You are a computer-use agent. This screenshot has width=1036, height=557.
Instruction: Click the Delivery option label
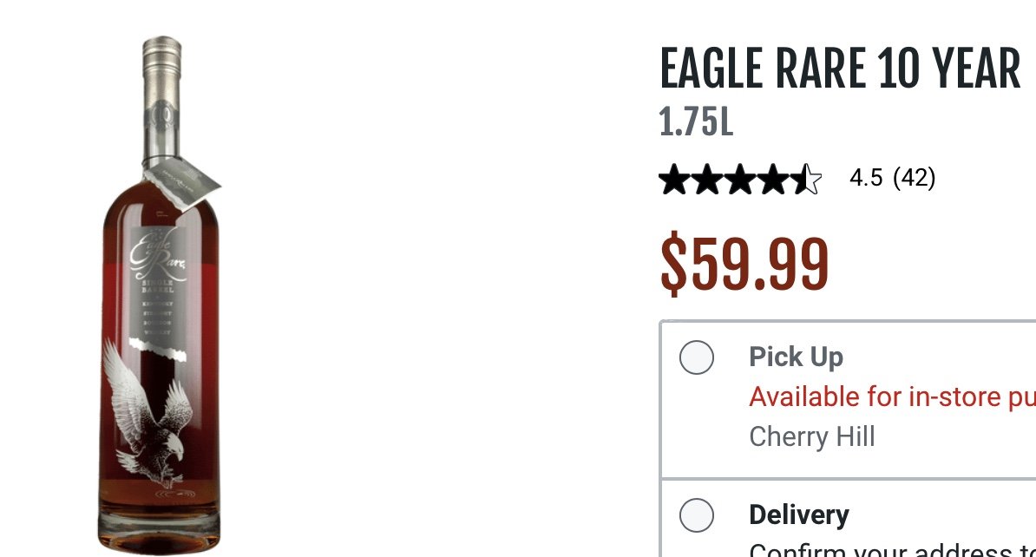click(799, 514)
